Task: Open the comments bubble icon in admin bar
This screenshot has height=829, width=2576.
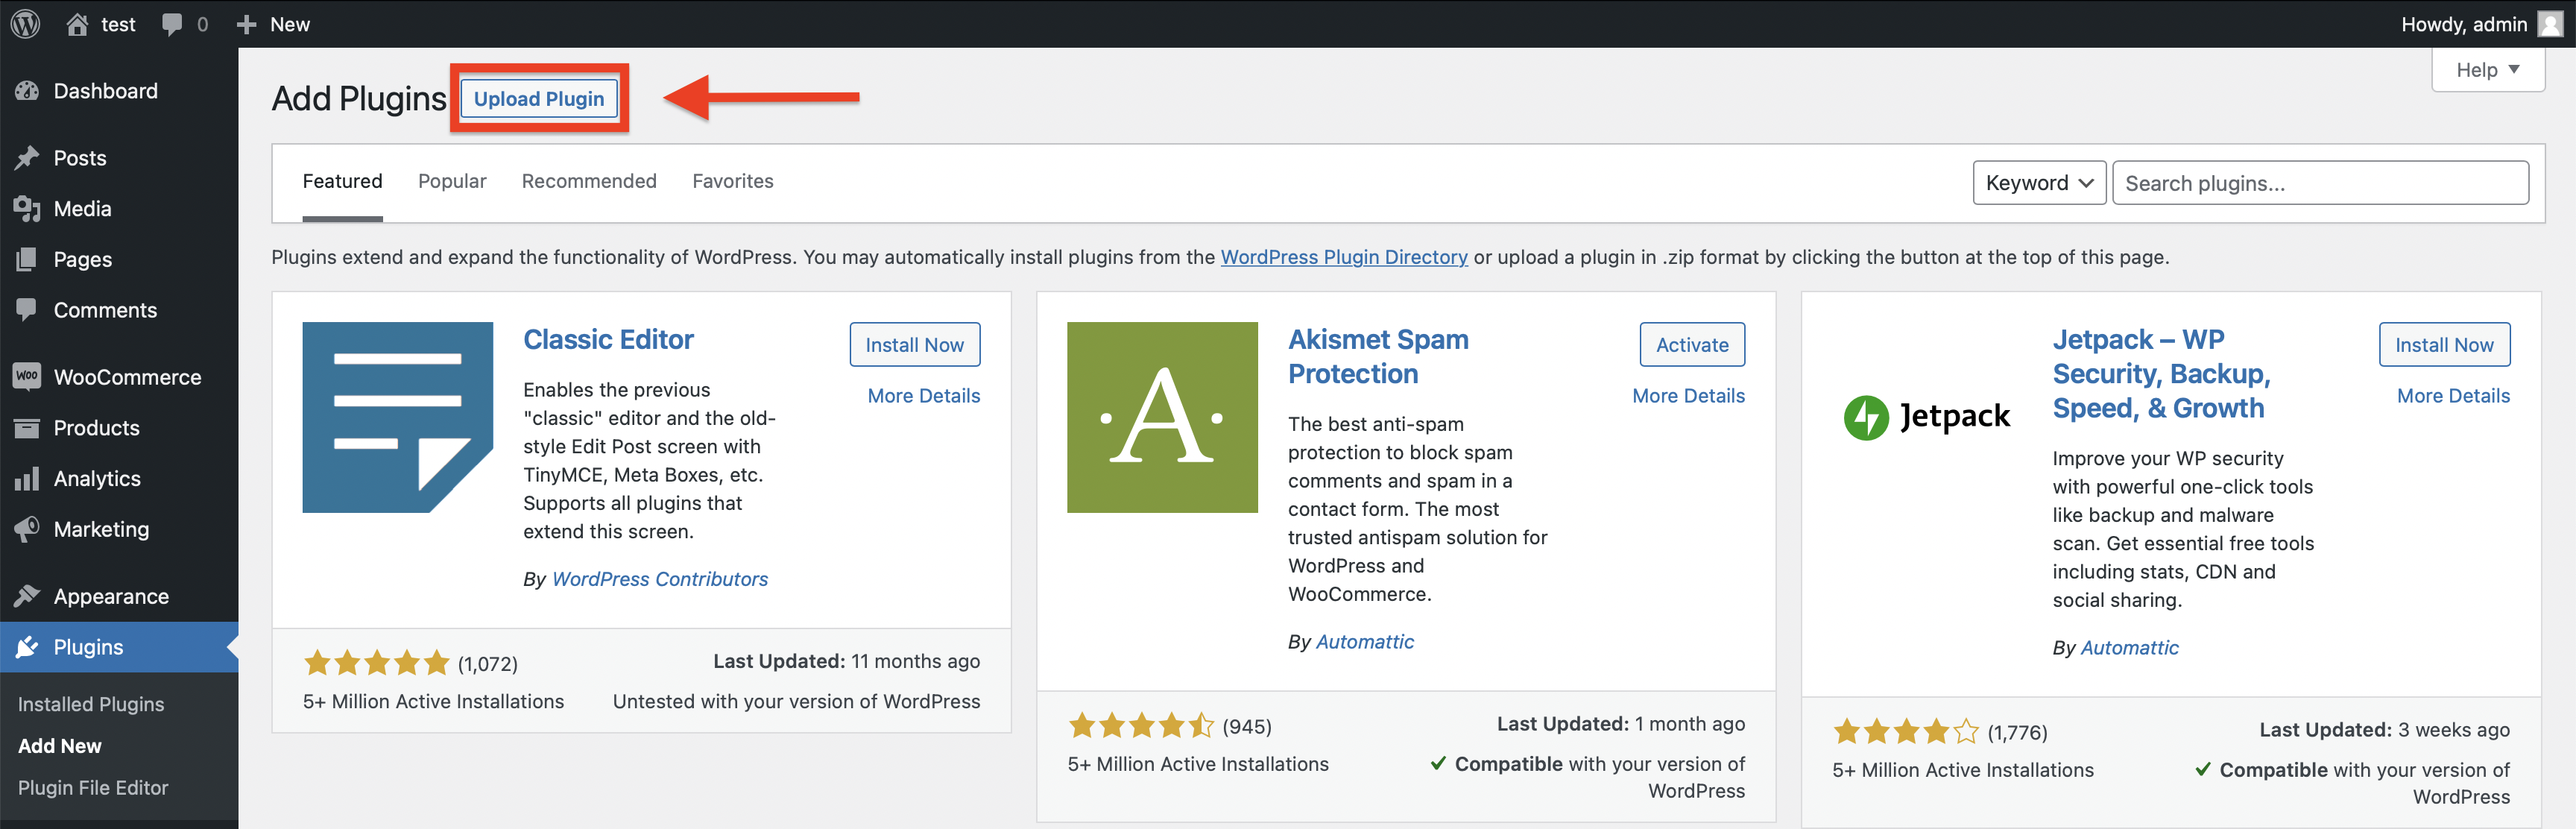Action: (x=172, y=24)
